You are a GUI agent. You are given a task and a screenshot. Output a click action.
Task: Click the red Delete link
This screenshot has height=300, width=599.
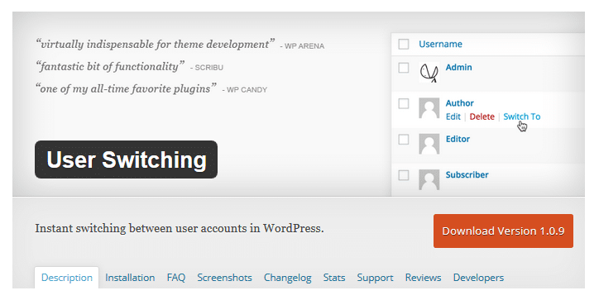click(x=482, y=117)
